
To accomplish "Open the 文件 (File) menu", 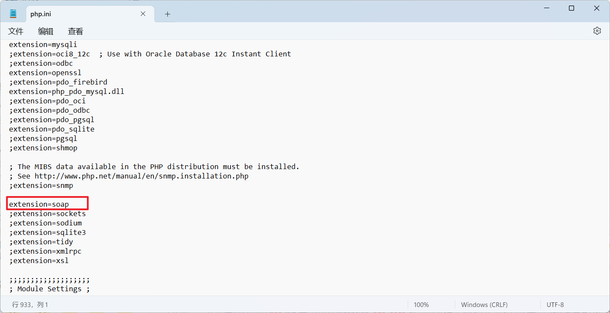I will [16, 31].
